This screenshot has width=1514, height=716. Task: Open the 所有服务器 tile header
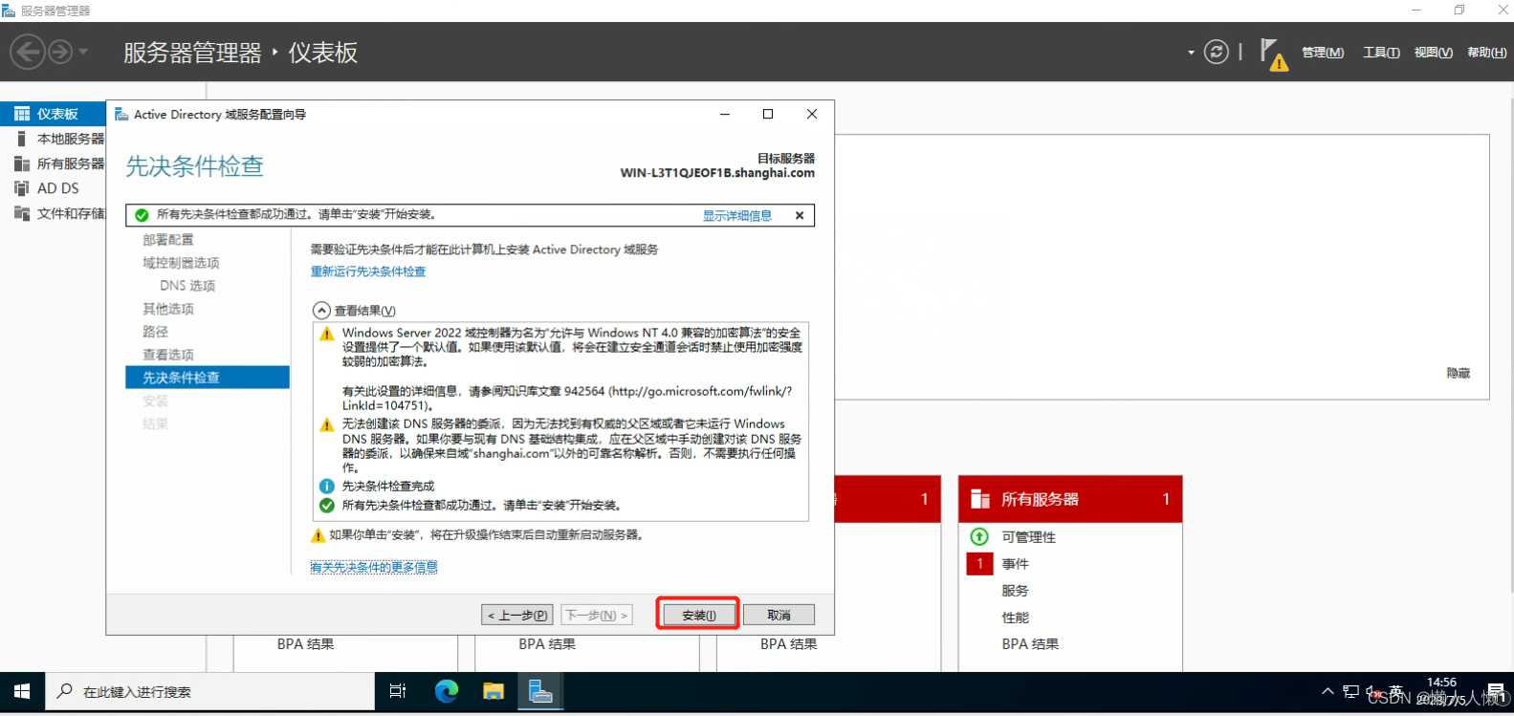click(x=1070, y=499)
